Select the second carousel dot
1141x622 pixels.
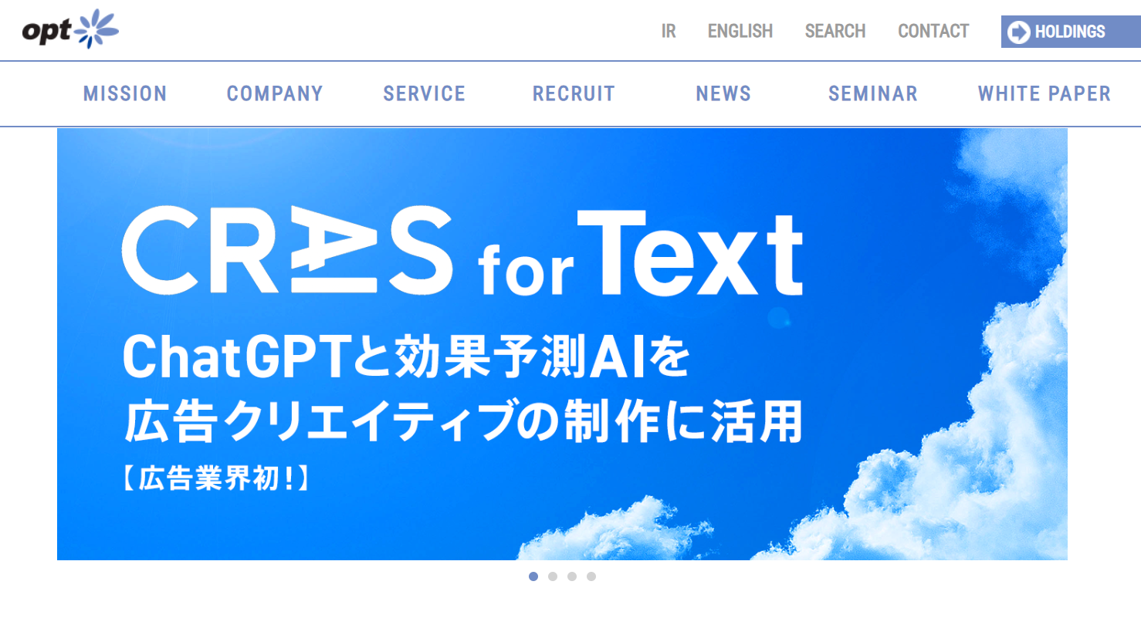pyautogui.click(x=553, y=576)
